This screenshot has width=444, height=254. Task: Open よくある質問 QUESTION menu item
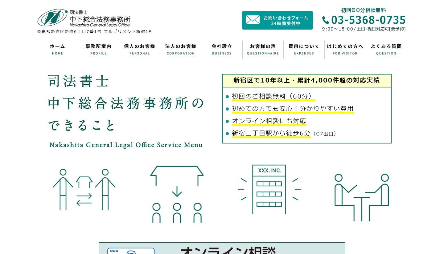point(386,49)
